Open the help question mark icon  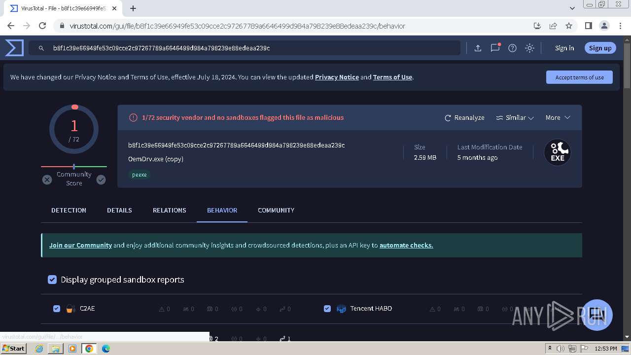pos(512,48)
